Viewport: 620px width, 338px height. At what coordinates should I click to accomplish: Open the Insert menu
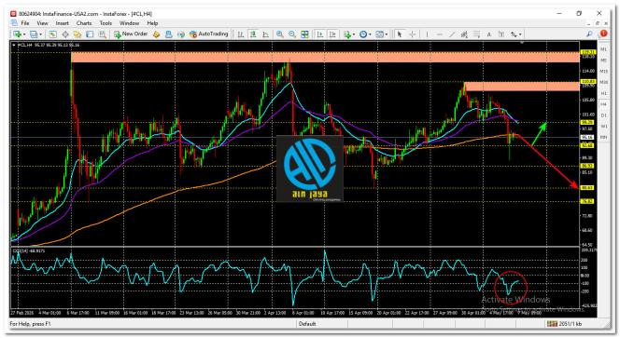coord(62,23)
